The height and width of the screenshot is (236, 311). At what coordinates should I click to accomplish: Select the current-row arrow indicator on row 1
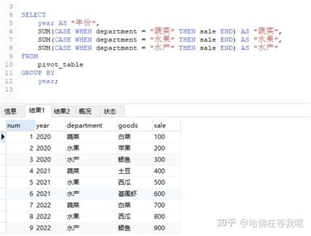[3, 137]
